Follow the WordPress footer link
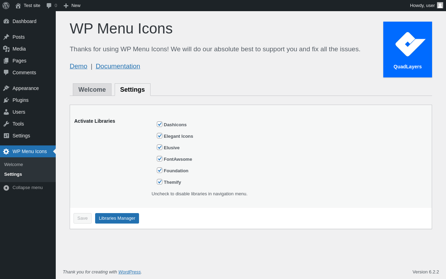The image size is (446, 279). [130, 272]
